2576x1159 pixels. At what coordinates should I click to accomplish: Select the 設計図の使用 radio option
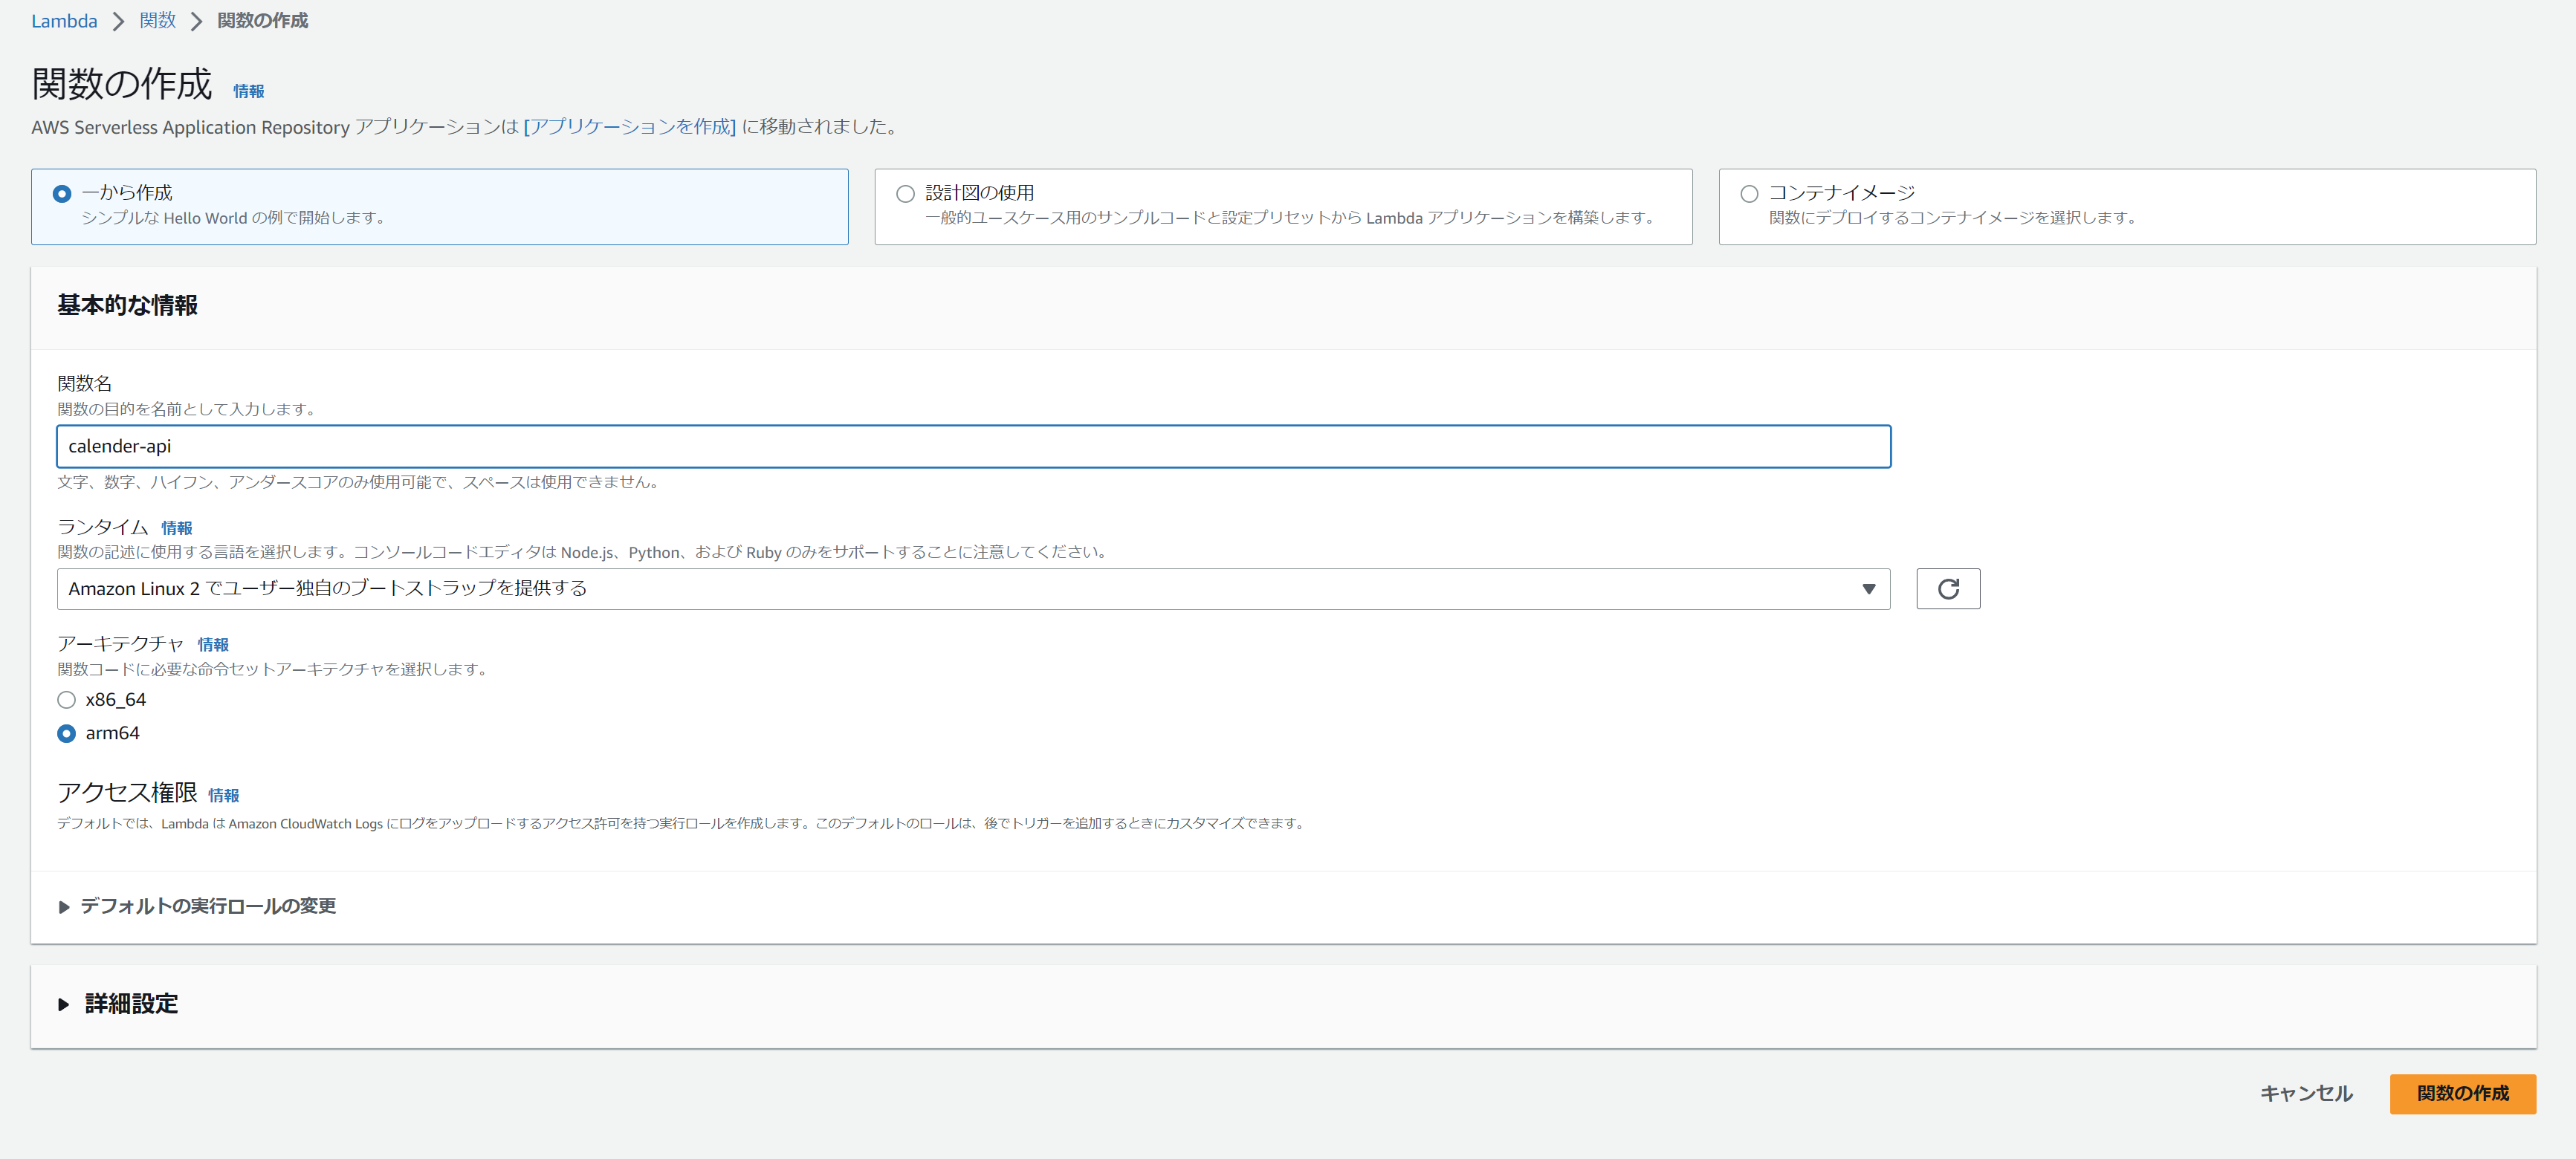905,193
